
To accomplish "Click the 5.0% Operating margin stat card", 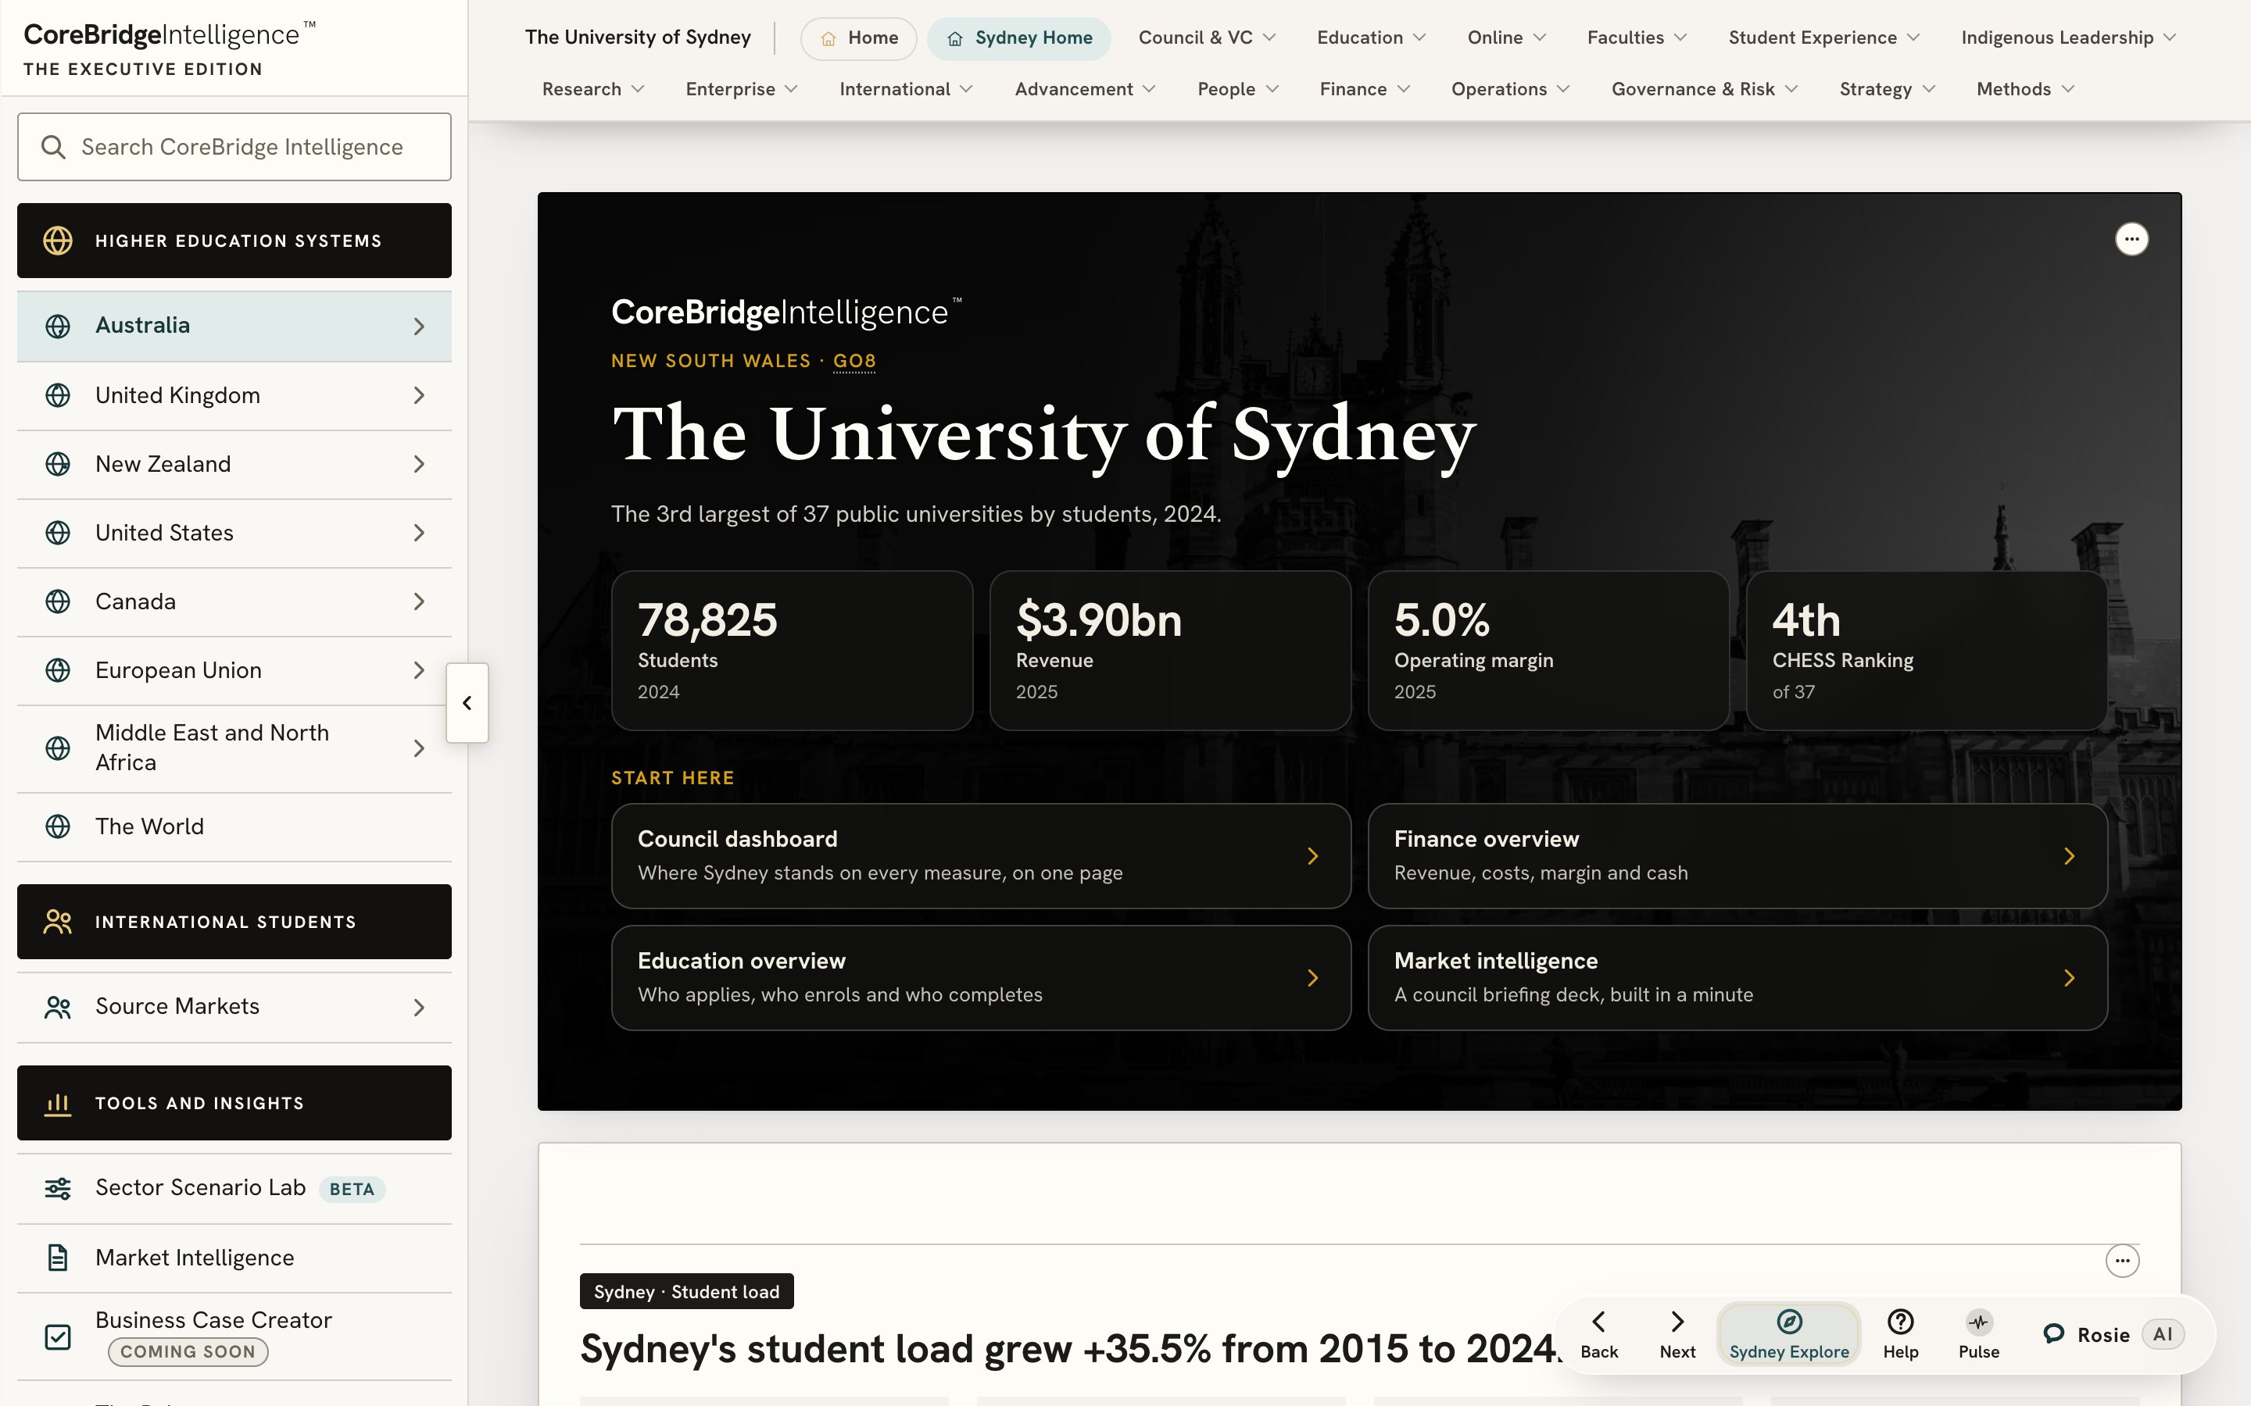I will (x=1548, y=651).
